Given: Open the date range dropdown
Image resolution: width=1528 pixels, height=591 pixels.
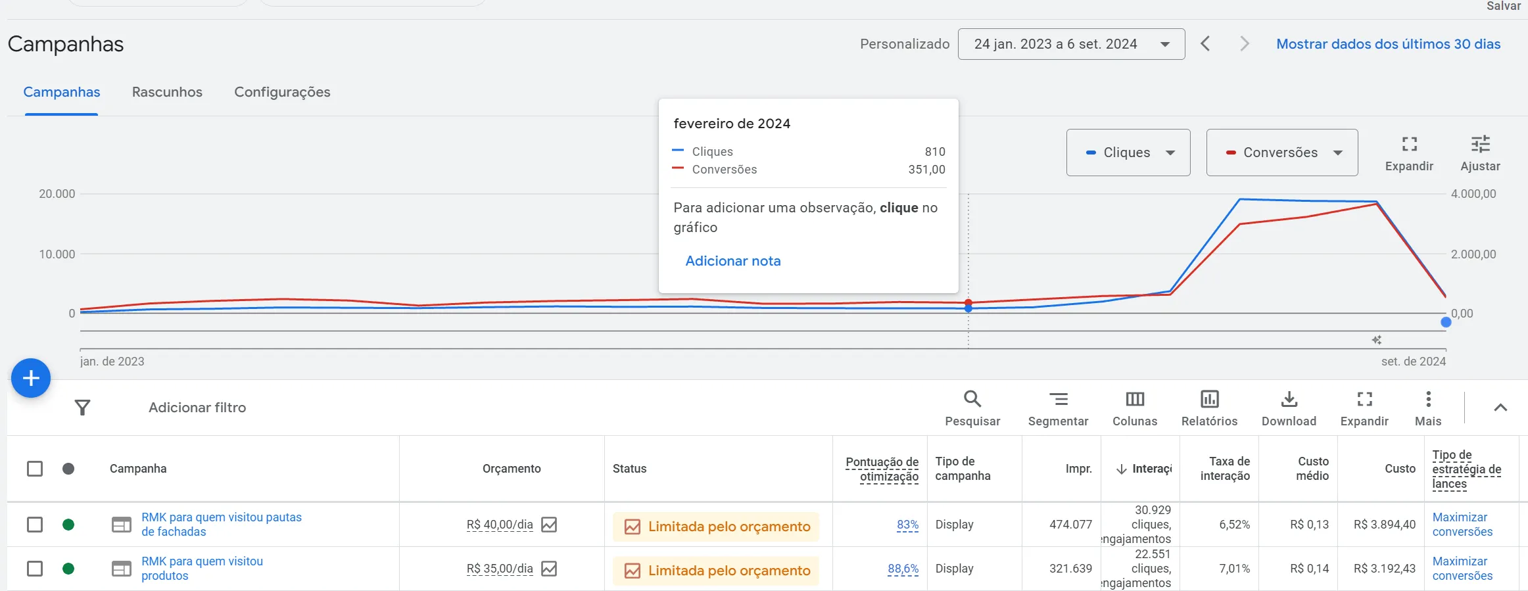Looking at the screenshot, I should (x=1071, y=44).
